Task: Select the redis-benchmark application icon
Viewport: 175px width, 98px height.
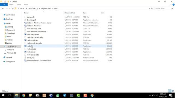Action: [x=25, y=35]
